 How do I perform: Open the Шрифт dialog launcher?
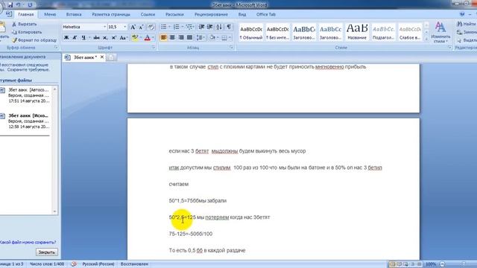(x=154, y=48)
